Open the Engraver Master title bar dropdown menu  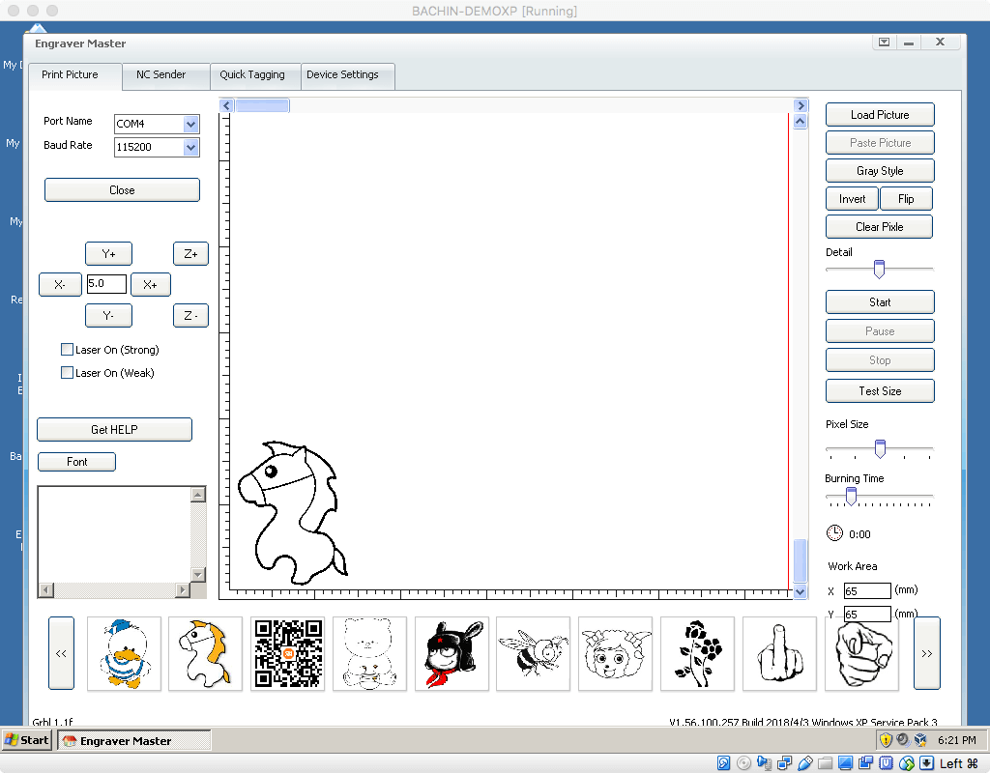[884, 43]
